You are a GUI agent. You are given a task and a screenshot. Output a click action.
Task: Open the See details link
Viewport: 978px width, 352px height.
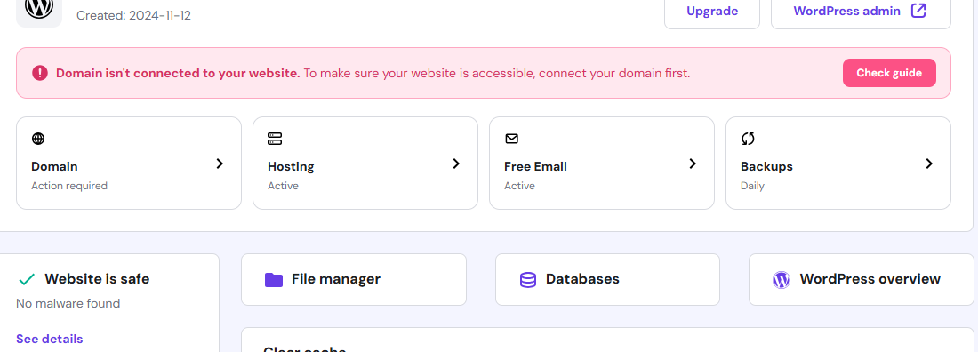[49, 339]
